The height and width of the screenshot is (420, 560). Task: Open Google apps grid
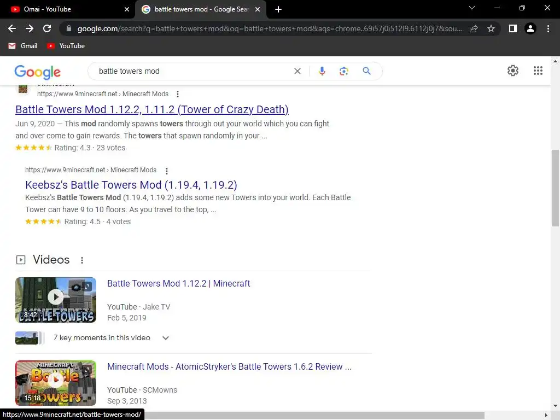538,71
